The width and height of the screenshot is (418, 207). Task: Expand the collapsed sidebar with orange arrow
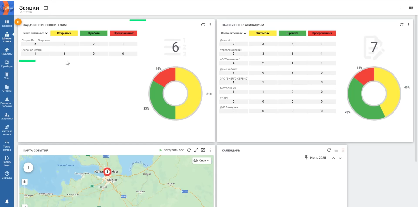(x=18, y=22)
